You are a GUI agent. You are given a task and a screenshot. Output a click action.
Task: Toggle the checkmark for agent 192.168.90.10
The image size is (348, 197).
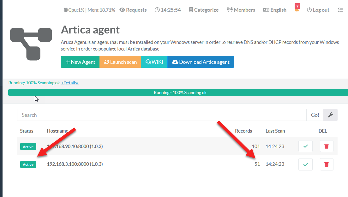[305, 146]
